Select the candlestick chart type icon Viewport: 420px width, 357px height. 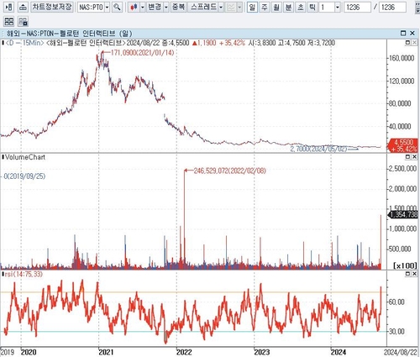[x=134, y=7]
